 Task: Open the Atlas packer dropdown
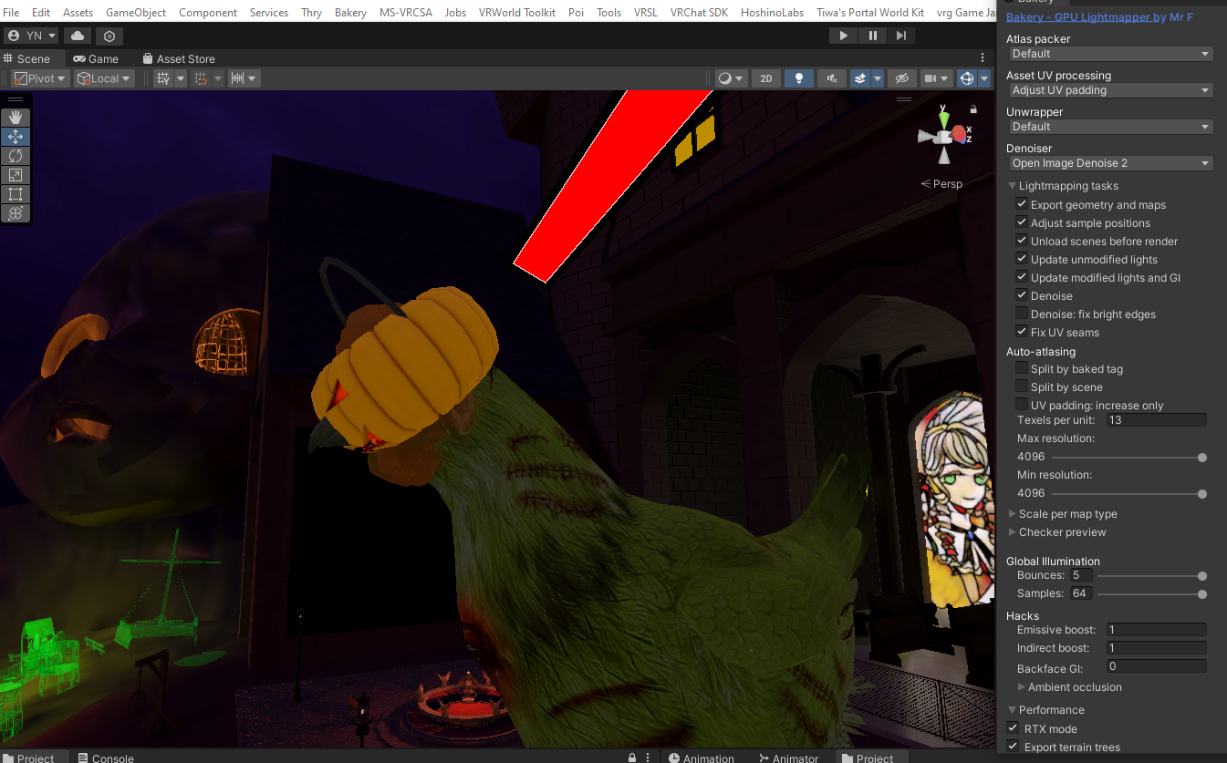pos(1110,54)
